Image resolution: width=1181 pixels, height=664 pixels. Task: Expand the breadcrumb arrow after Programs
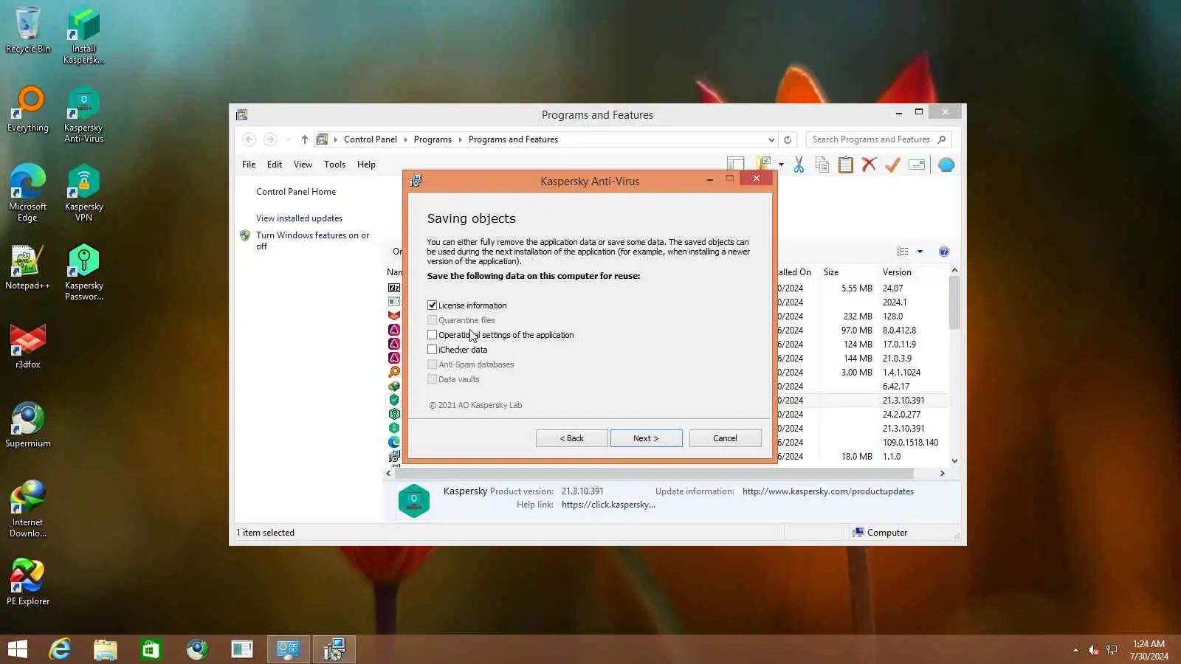click(459, 139)
